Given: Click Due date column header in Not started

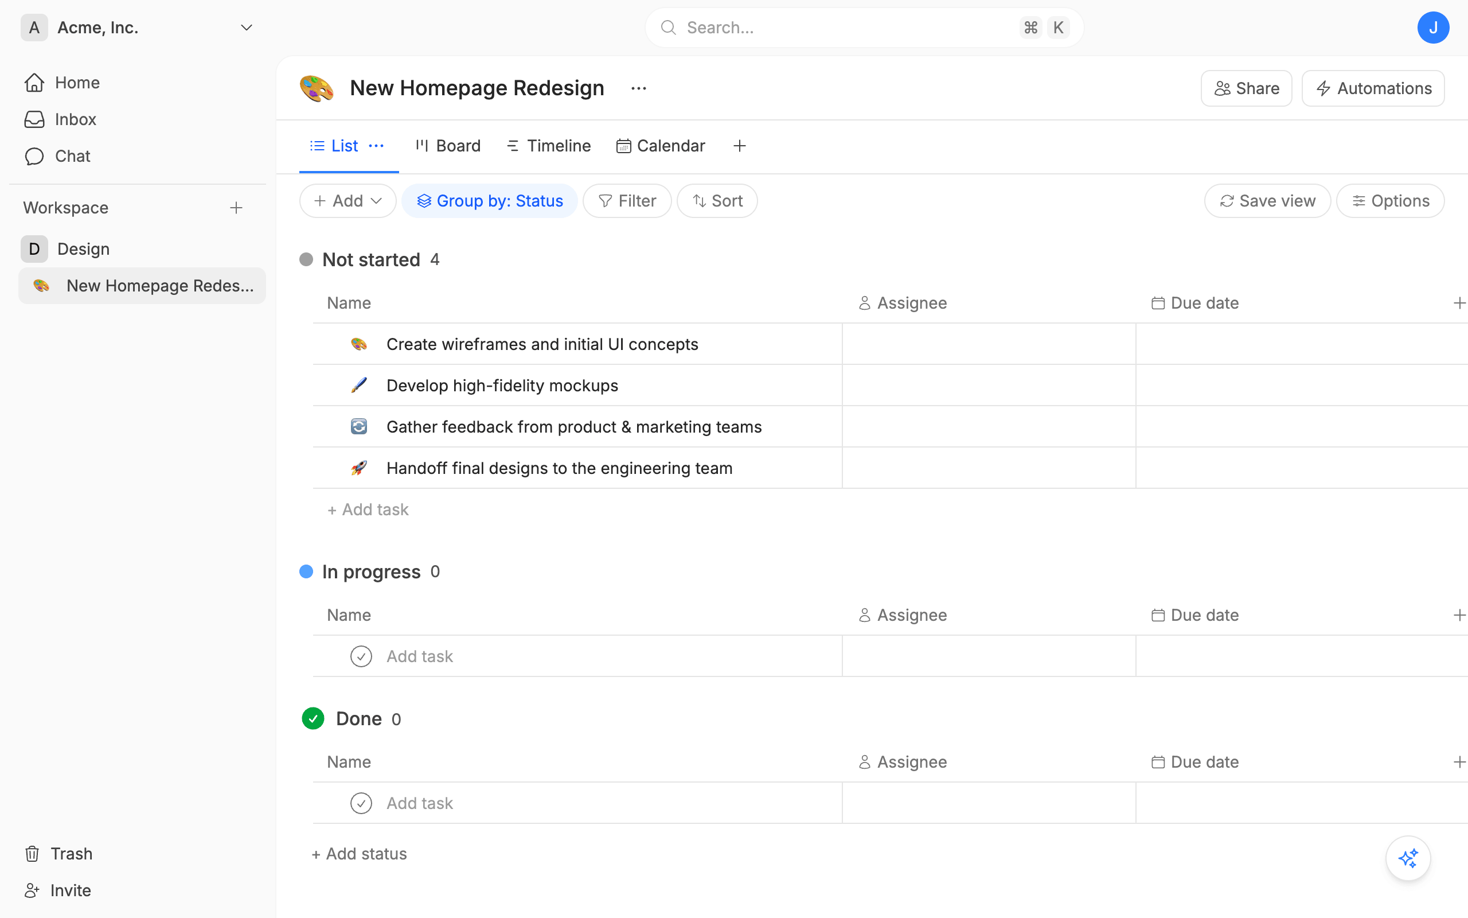Looking at the screenshot, I should tap(1195, 303).
